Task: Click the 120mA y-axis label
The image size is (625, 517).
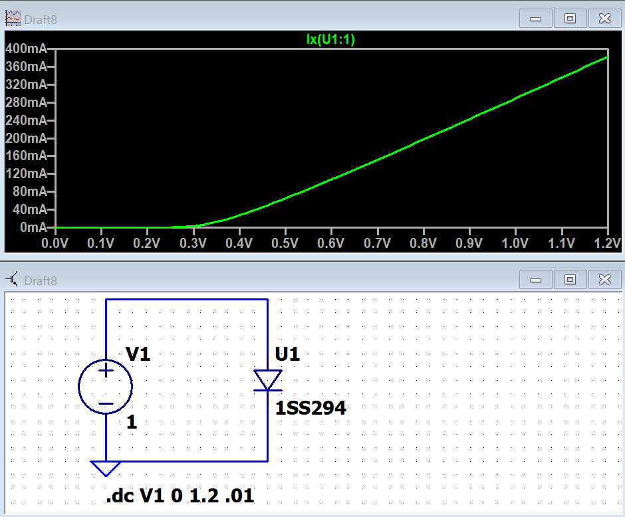Action: [x=27, y=173]
